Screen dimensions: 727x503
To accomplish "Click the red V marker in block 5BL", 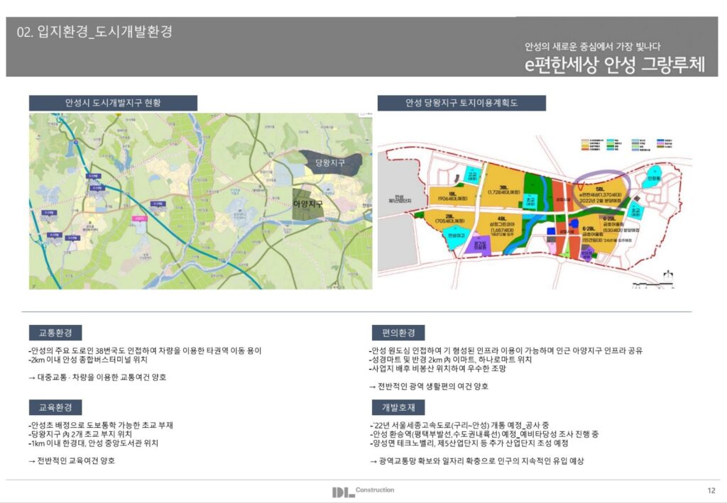I will [581, 187].
